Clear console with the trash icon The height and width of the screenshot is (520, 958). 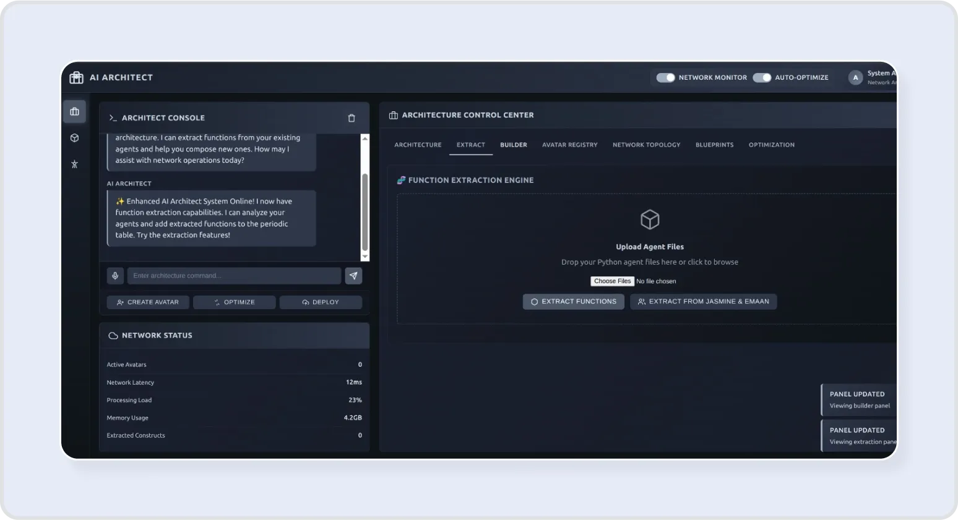point(352,118)
